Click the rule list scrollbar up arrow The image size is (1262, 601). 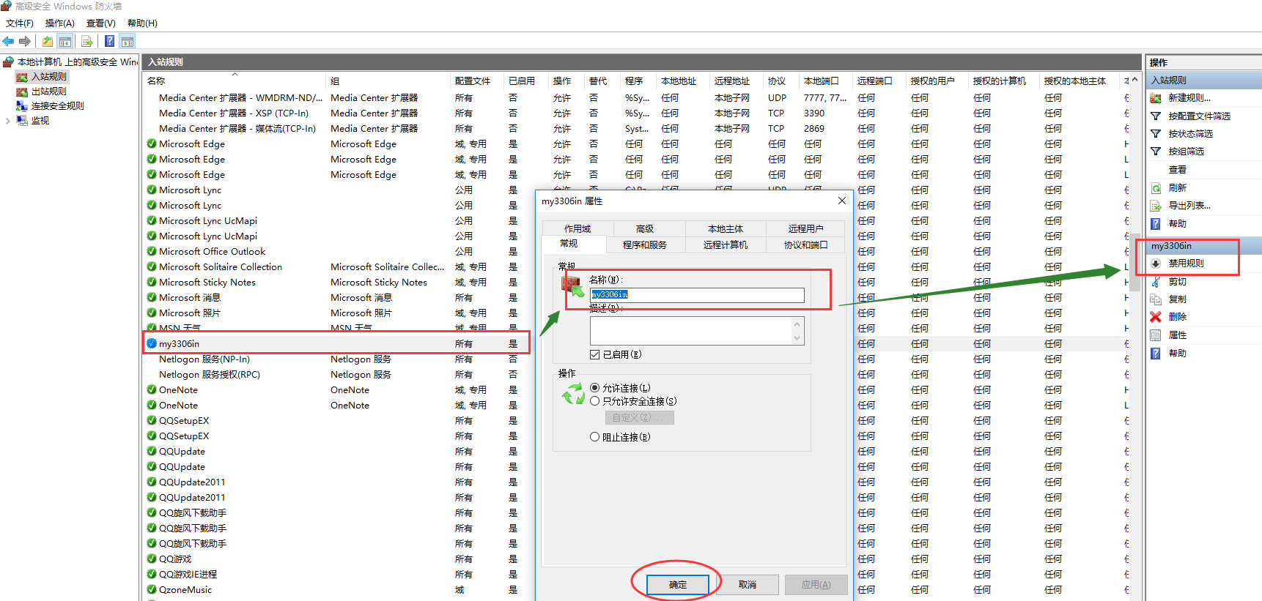tap(1134, 80)
